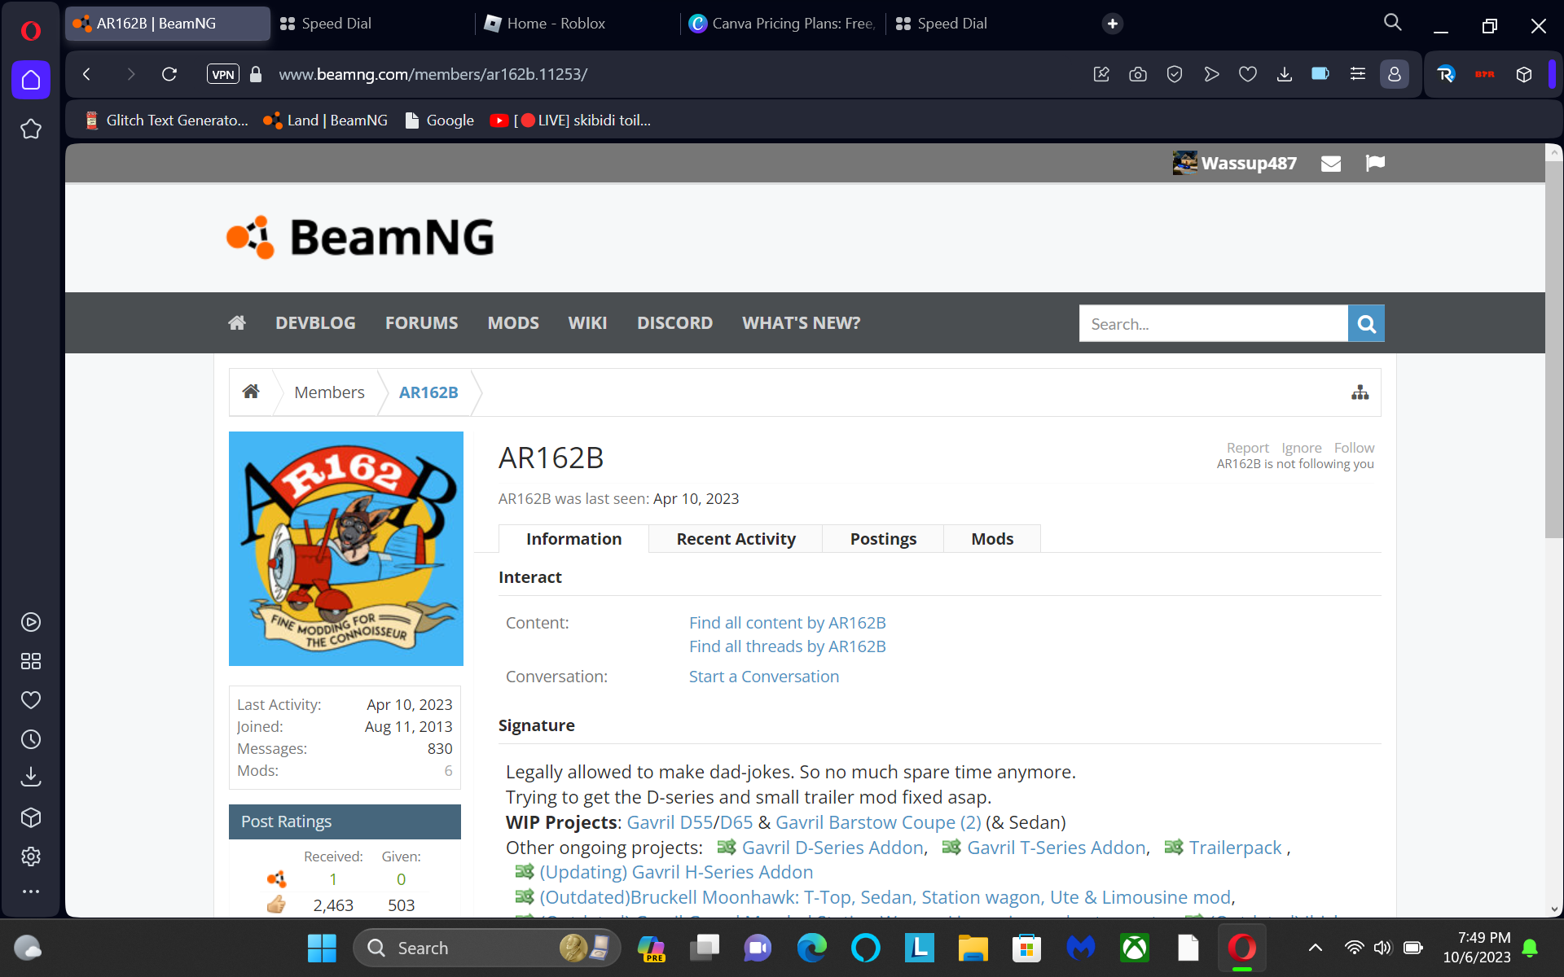Open the Easy Setup menu icon
Screen dimensions: 1564x977
(x=1358, y=74)
